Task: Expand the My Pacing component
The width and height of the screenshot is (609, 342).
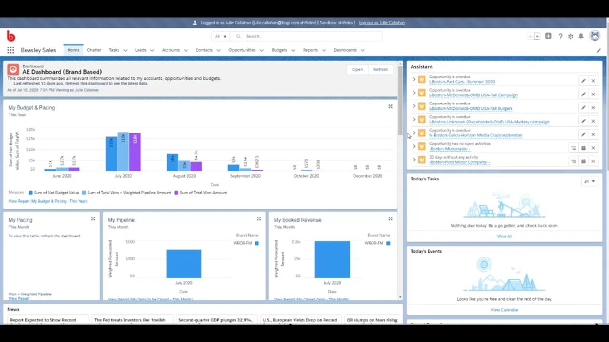Action: [93, 219]
